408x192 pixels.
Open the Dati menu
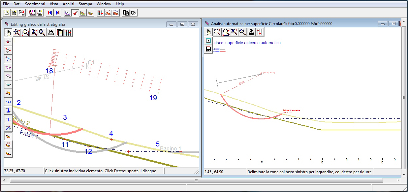(17, 4)
